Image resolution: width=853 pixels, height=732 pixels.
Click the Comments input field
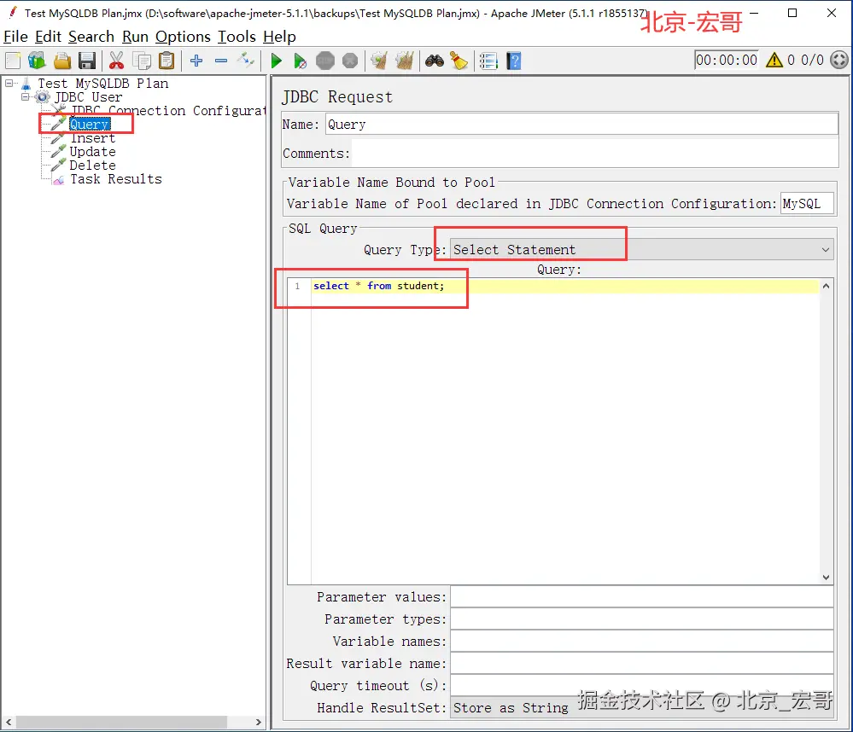point(595,154)
